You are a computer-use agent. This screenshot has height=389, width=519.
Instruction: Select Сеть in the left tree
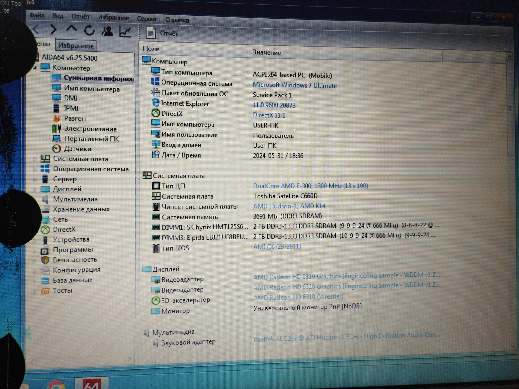coord(60,219)
